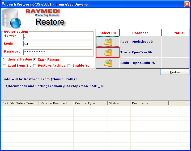Screen dimensions: 191x151
Task: Click the title bar application icon
Action: coord(3,4)
